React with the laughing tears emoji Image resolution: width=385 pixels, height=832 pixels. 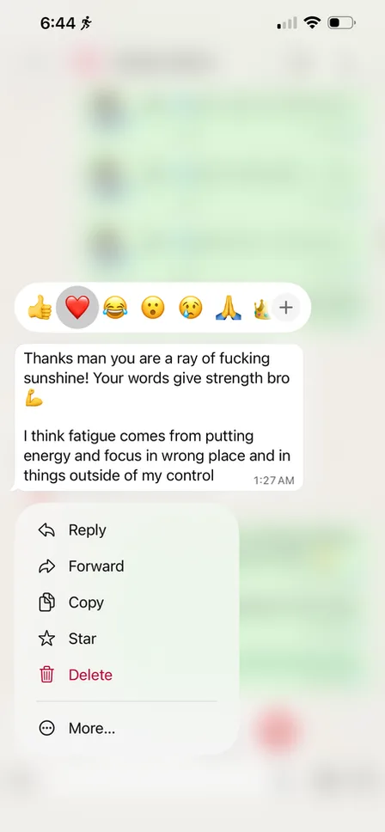(115, 307)
